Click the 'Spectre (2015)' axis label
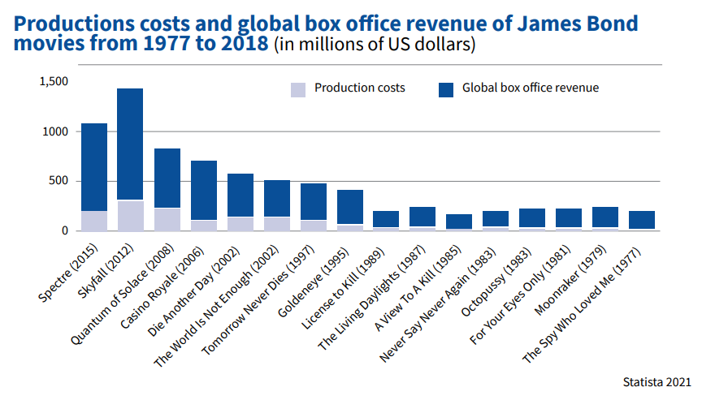The image size is (702, 400). 68,273
